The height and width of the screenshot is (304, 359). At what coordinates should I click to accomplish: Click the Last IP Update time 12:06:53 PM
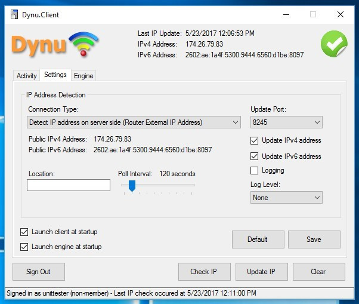coord(237,33)
